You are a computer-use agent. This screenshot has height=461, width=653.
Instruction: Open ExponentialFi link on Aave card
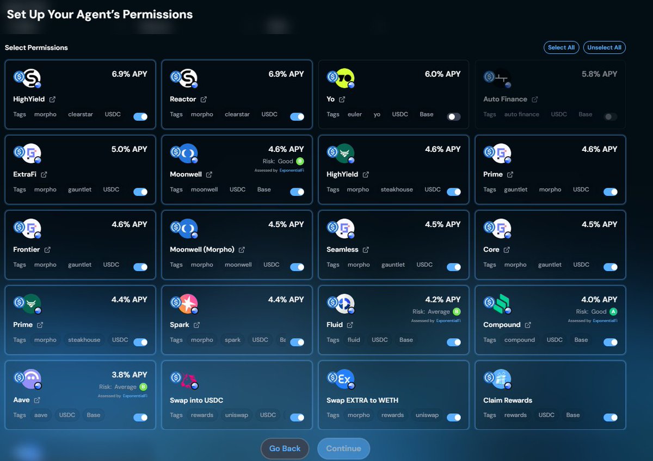pos(135,396)
